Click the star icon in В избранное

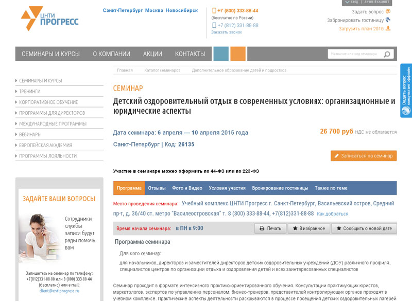[x=295, y=228]
